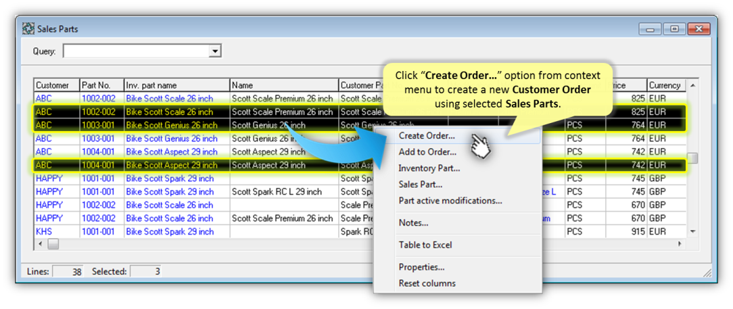This screenshot has width=733, height=309.
Task: Open Properties... from the context menu
Action: click(x=421, y=267)
